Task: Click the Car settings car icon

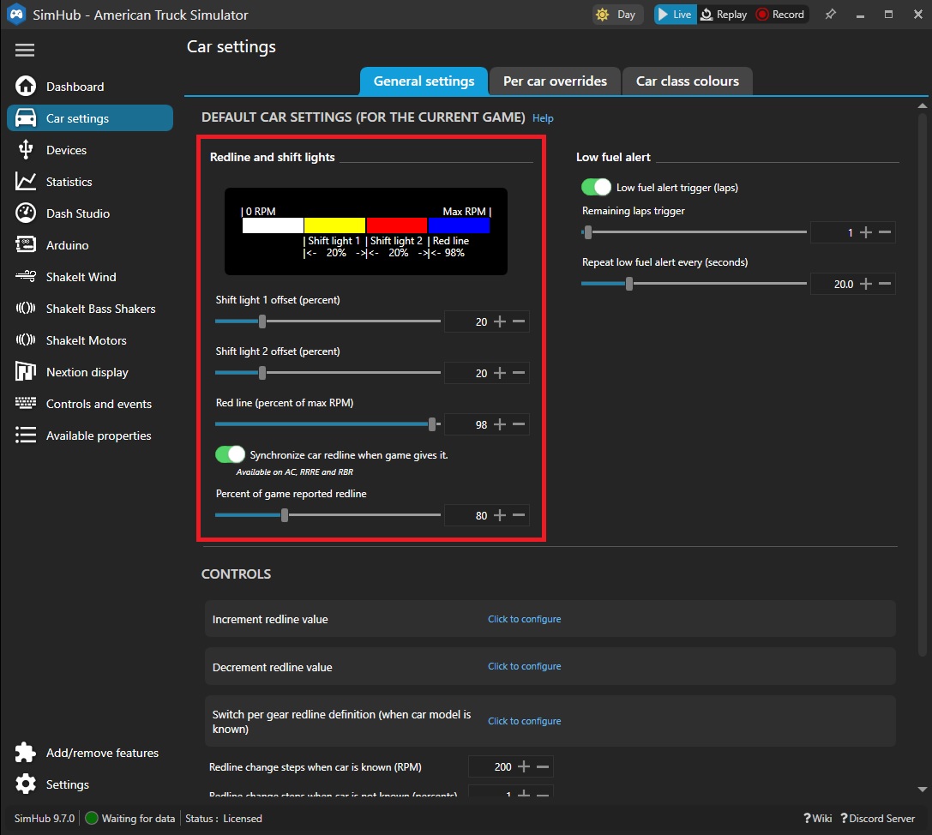Action: click(26, 117)
